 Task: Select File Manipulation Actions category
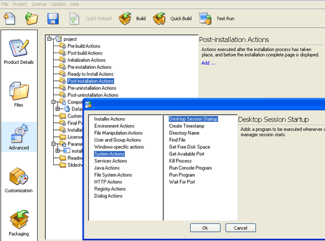(118, 133)
